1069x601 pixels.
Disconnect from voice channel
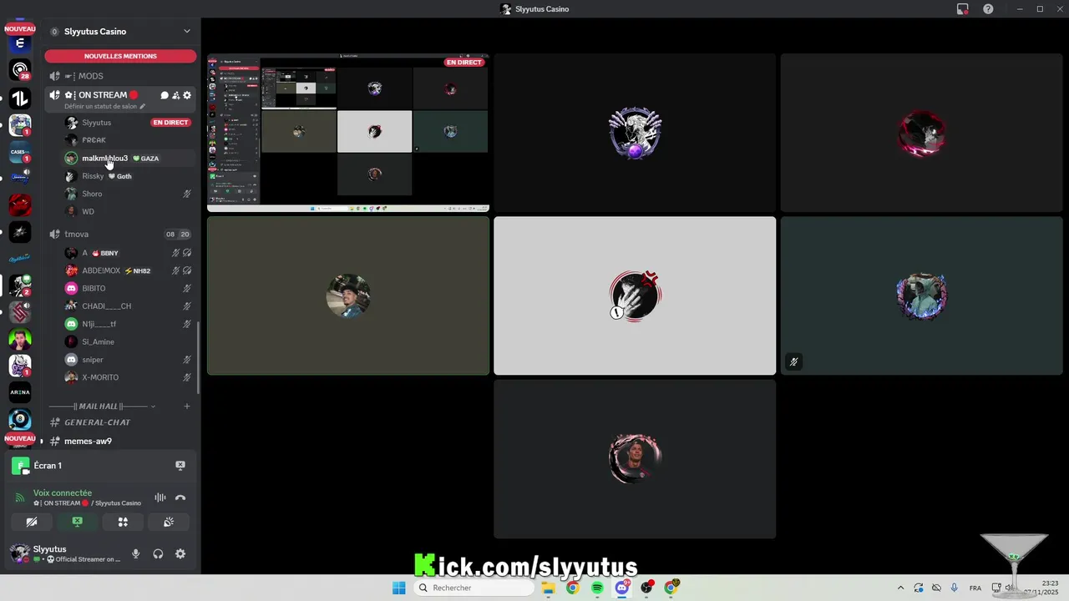click(x=180, y=497)
